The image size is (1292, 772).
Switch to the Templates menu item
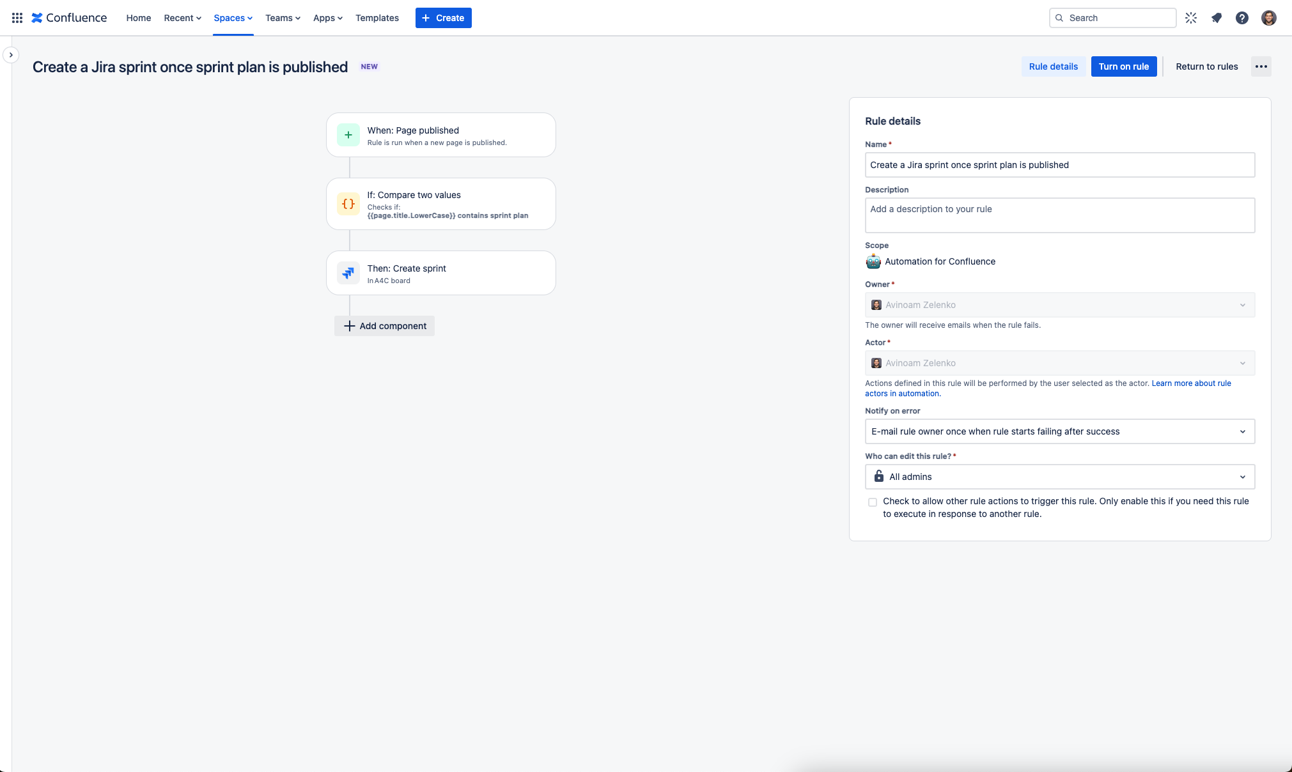[x=377, y=18]
